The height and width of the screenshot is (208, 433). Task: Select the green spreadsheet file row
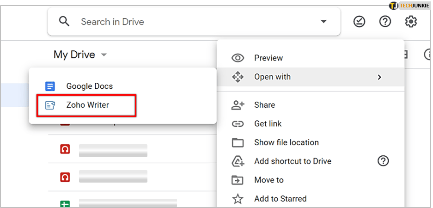click(128, 202)
